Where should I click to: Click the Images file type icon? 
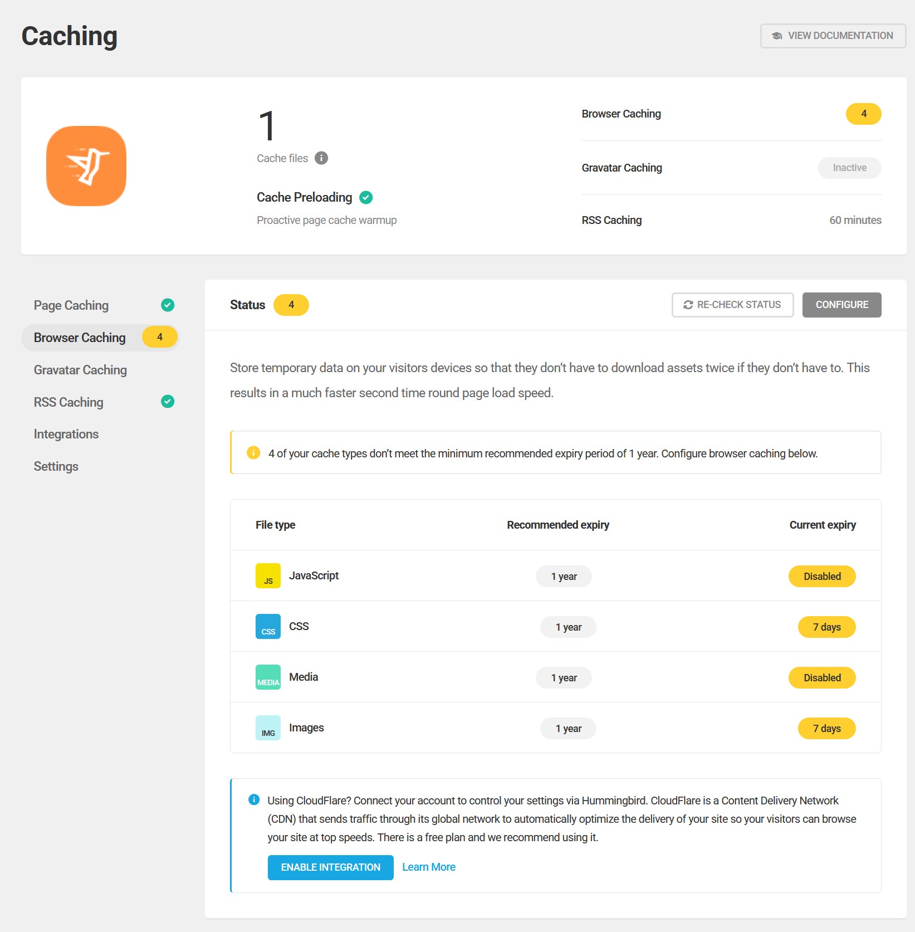coord(268,728)
